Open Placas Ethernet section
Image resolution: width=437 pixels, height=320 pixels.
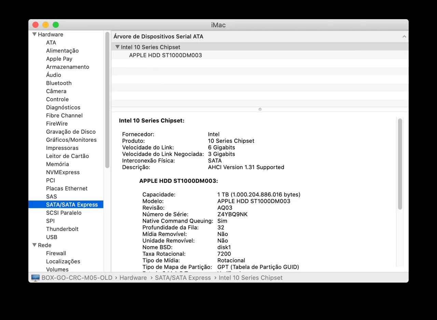[67, 189]
